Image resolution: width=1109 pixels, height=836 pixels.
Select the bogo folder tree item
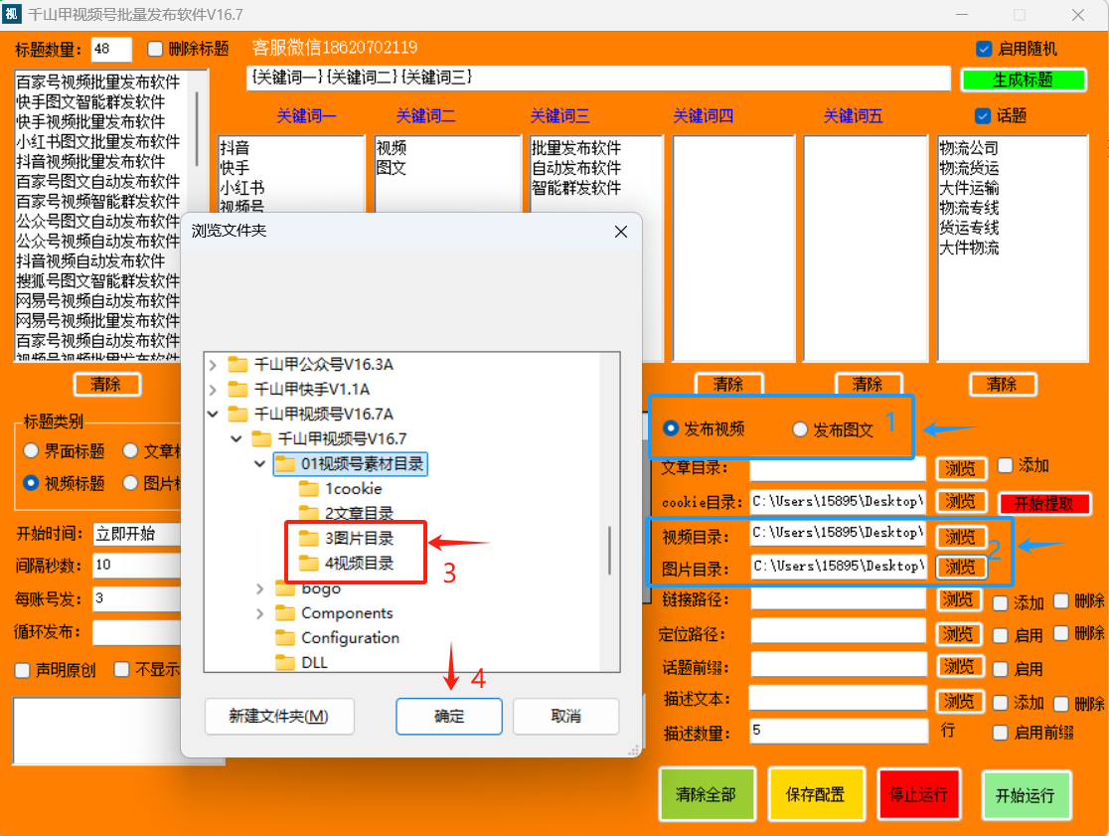320,588
